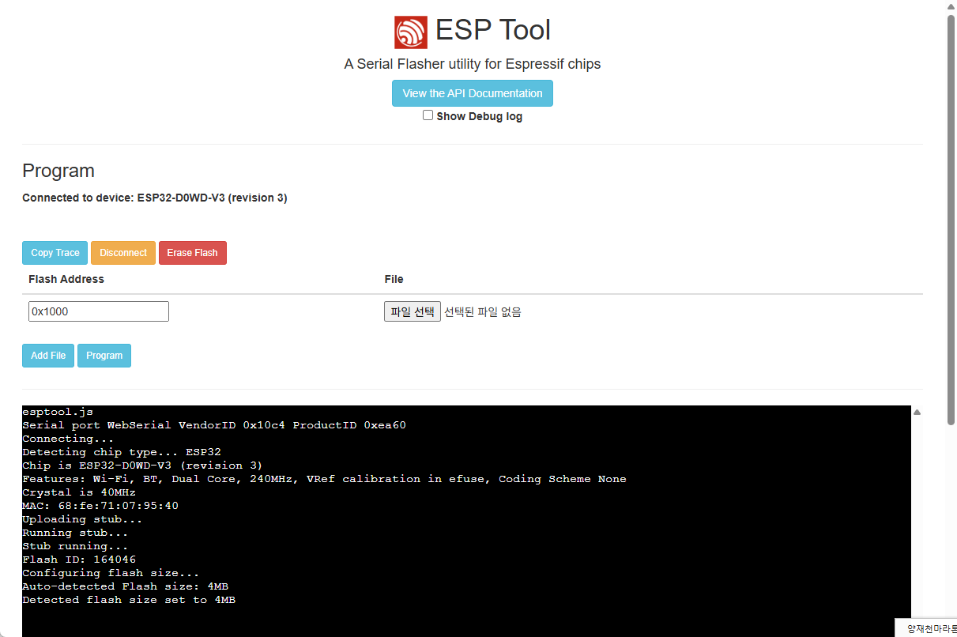The image size is (957, 637).
Task: Disconnect from the ESP32 device
Action: click(x=123, y=253)
